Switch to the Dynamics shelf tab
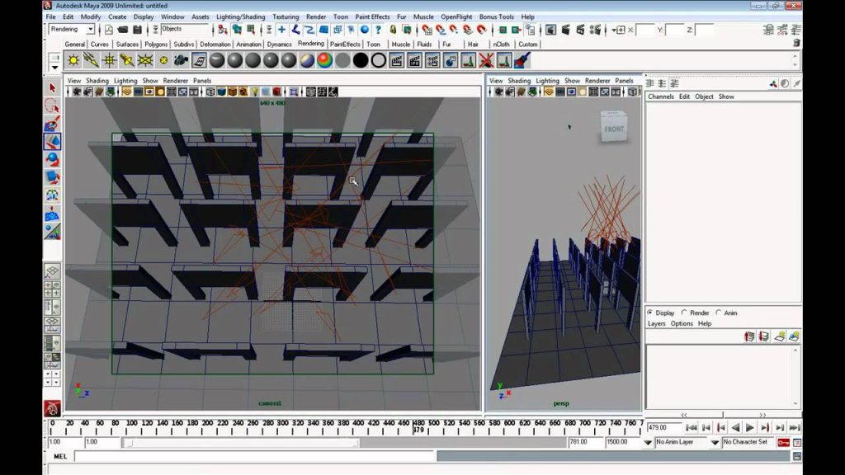Screen dimensions: 845x475 point(279,45)
